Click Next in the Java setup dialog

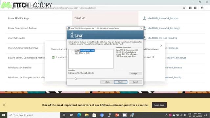120,82
